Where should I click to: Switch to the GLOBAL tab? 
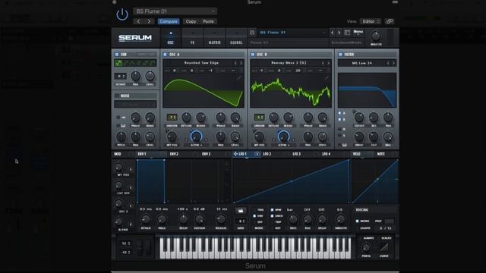coord(236,39)
